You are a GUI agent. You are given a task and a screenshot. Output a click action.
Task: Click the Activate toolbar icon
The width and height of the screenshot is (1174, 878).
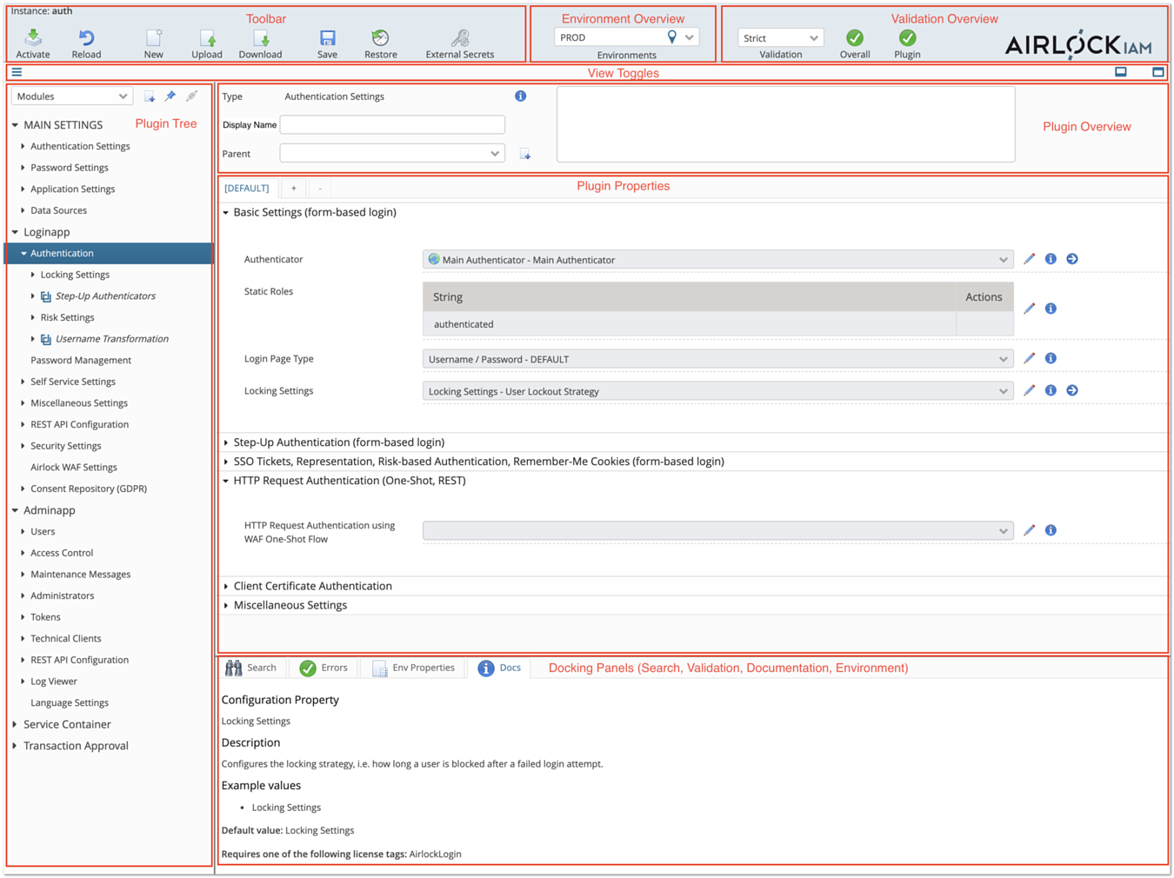(33, 38)
